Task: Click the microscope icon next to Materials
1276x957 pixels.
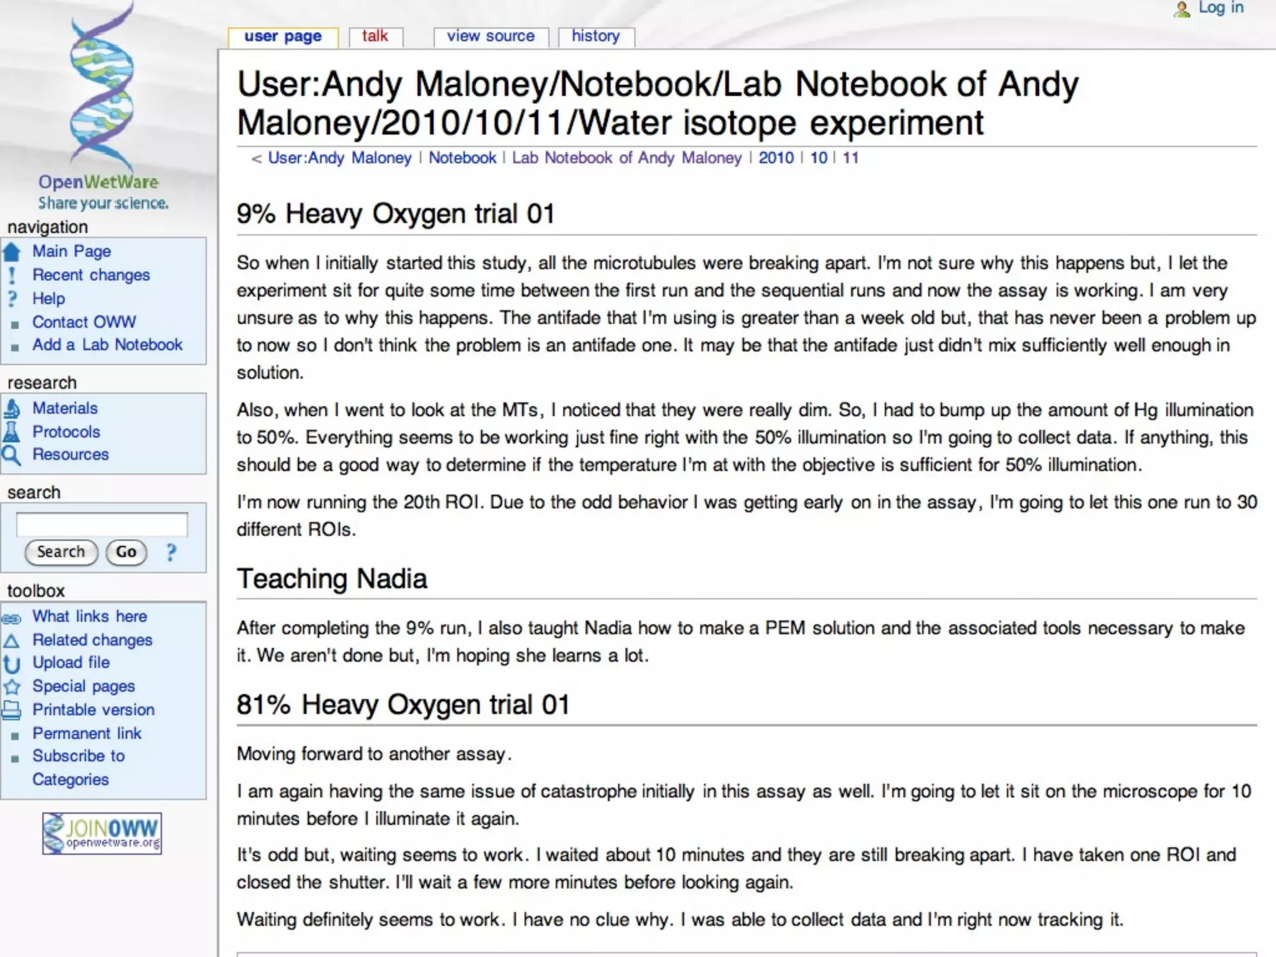Action: coord(12,409)
